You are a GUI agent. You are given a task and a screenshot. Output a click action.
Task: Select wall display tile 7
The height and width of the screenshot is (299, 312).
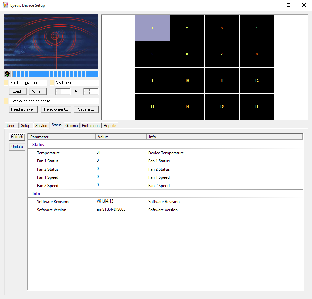pos(222,54)
